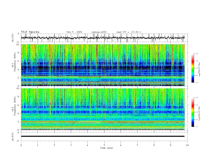The image size is (211, 163).
Task: Click the "ch.3(V)" waveform axis label
Action: tap(13, 137)
